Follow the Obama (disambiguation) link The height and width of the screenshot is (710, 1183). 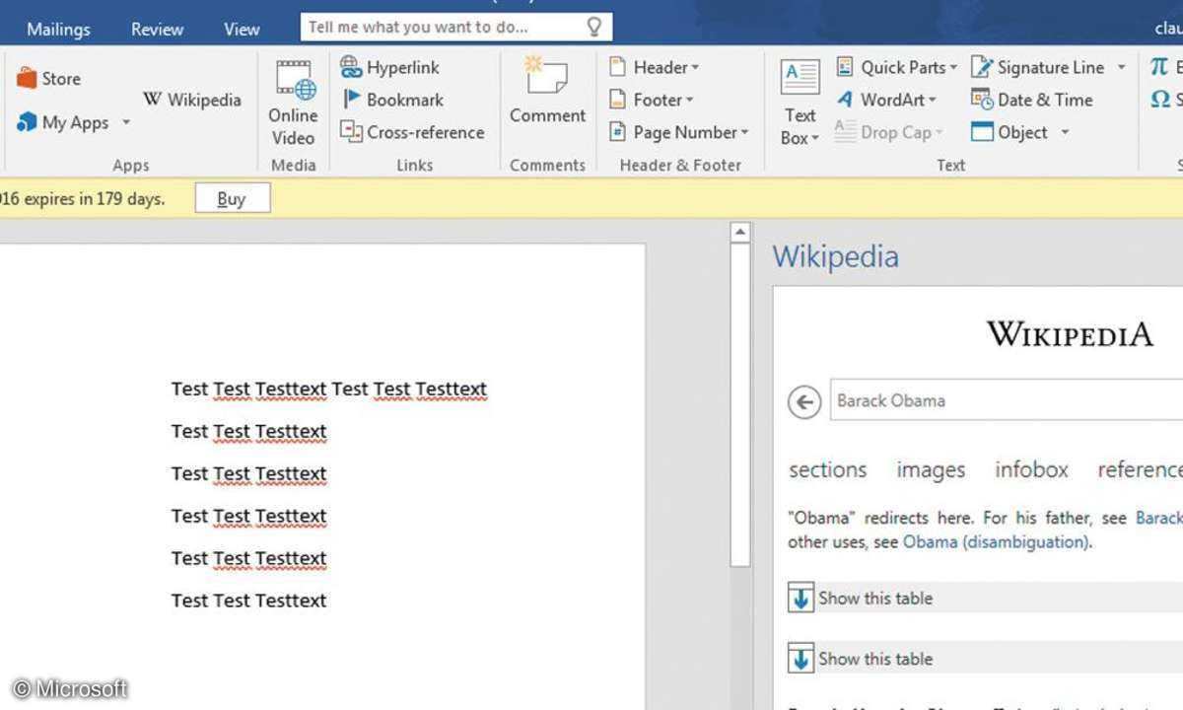pyautogui.click(x=996, y=541)
